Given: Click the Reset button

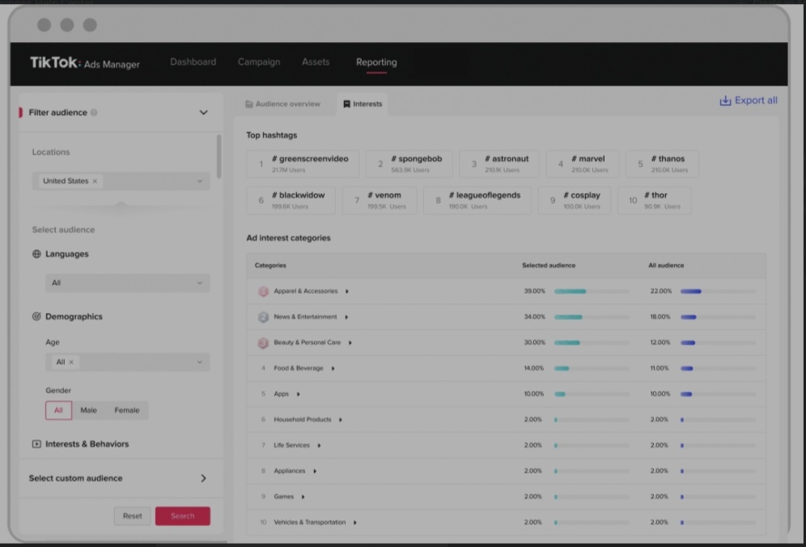Looking at the screenshot, I should (x=133, y=516).
